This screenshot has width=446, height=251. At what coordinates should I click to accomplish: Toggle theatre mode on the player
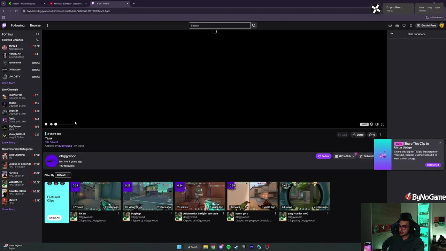[x=377, y=124]
